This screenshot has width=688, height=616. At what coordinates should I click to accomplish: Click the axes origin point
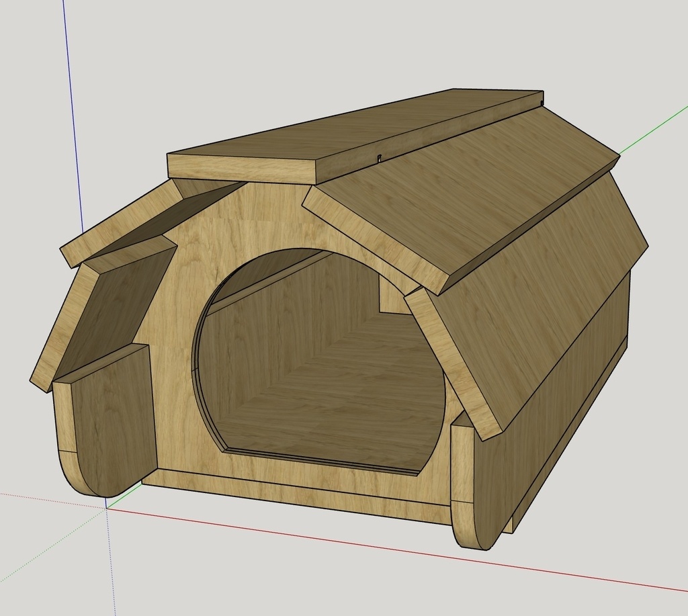click(106, 509)
